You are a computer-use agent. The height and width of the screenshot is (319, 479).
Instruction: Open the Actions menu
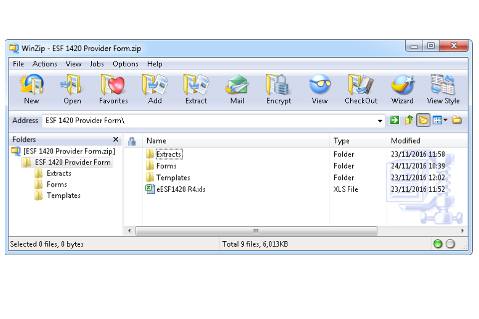point(45,64)
